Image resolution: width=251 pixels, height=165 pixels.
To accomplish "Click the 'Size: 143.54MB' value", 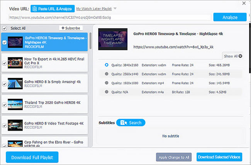I will [219, 83].
